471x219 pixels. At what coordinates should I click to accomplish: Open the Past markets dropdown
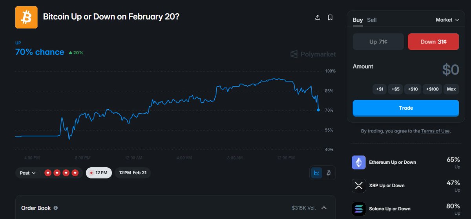tap(28, 173)
